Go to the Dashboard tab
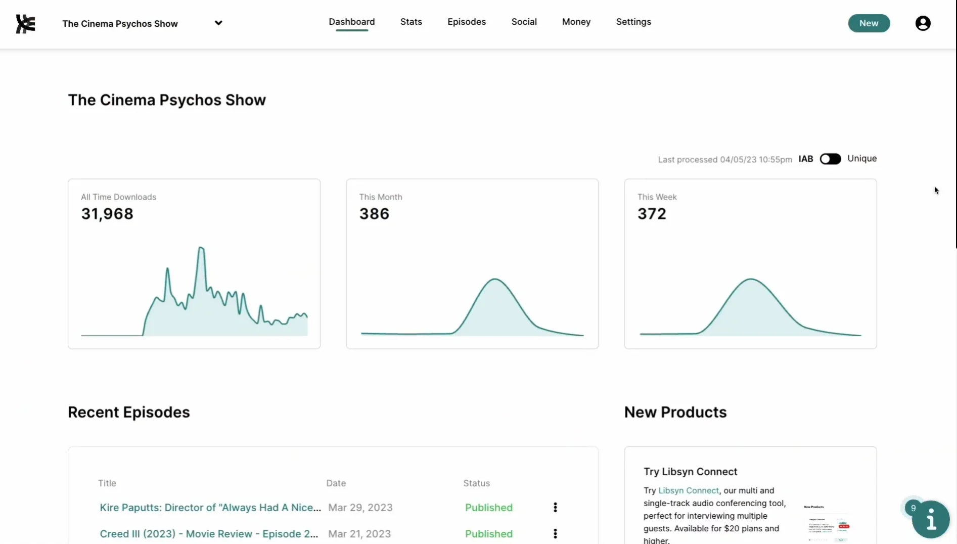The image size is (957, 544). click(352, 22)
